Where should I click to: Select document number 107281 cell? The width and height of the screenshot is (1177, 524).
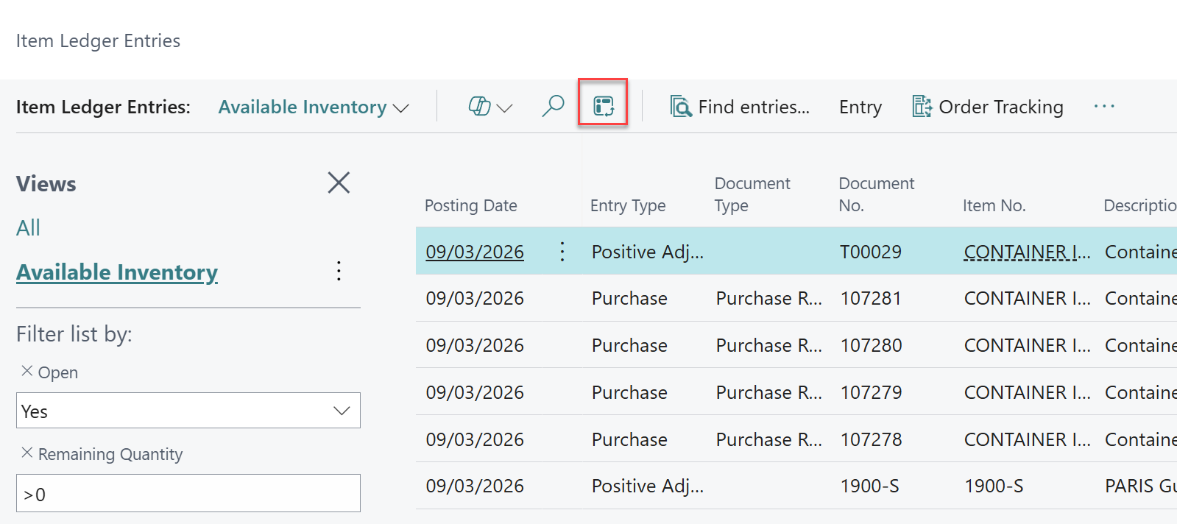pyautogui.click(x=871, y=298)
